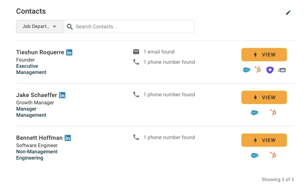This screenshot has height=190, width=307.
Task: View Tieshun Roquerre's contact details
Action: [264, 54]
